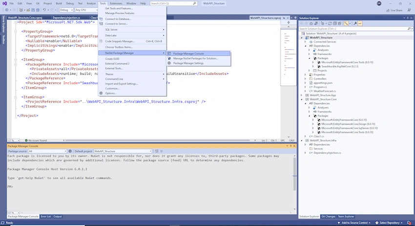Choose Manage NuGet Packages for Solution
The image size is (415, 226).
click(198, 58)
